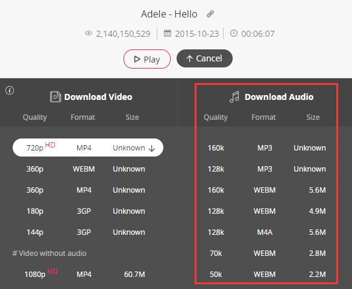Image resolution: width=352 pixels, height=289 pixels.
Task: Download the 1080p HD MP4 without audio
Action: tap(88, 274)
